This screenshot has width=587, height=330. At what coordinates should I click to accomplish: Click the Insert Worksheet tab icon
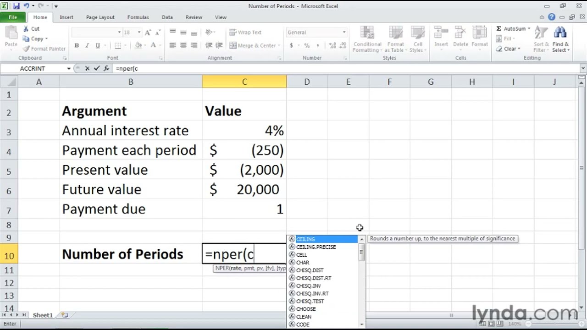click(65, 315)
